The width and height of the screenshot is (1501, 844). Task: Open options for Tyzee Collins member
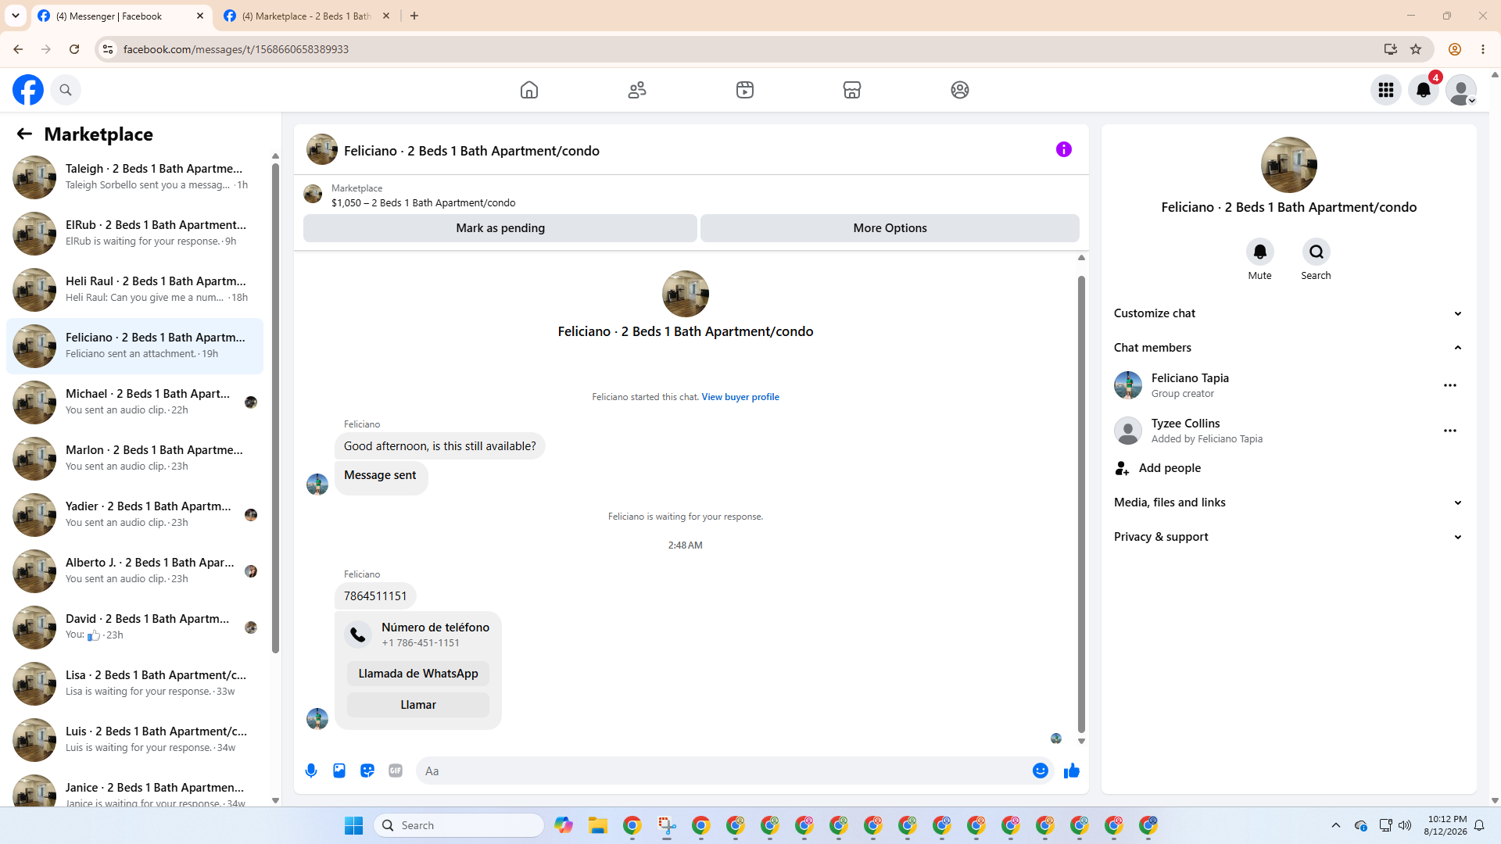click(x=1450, y=431)
